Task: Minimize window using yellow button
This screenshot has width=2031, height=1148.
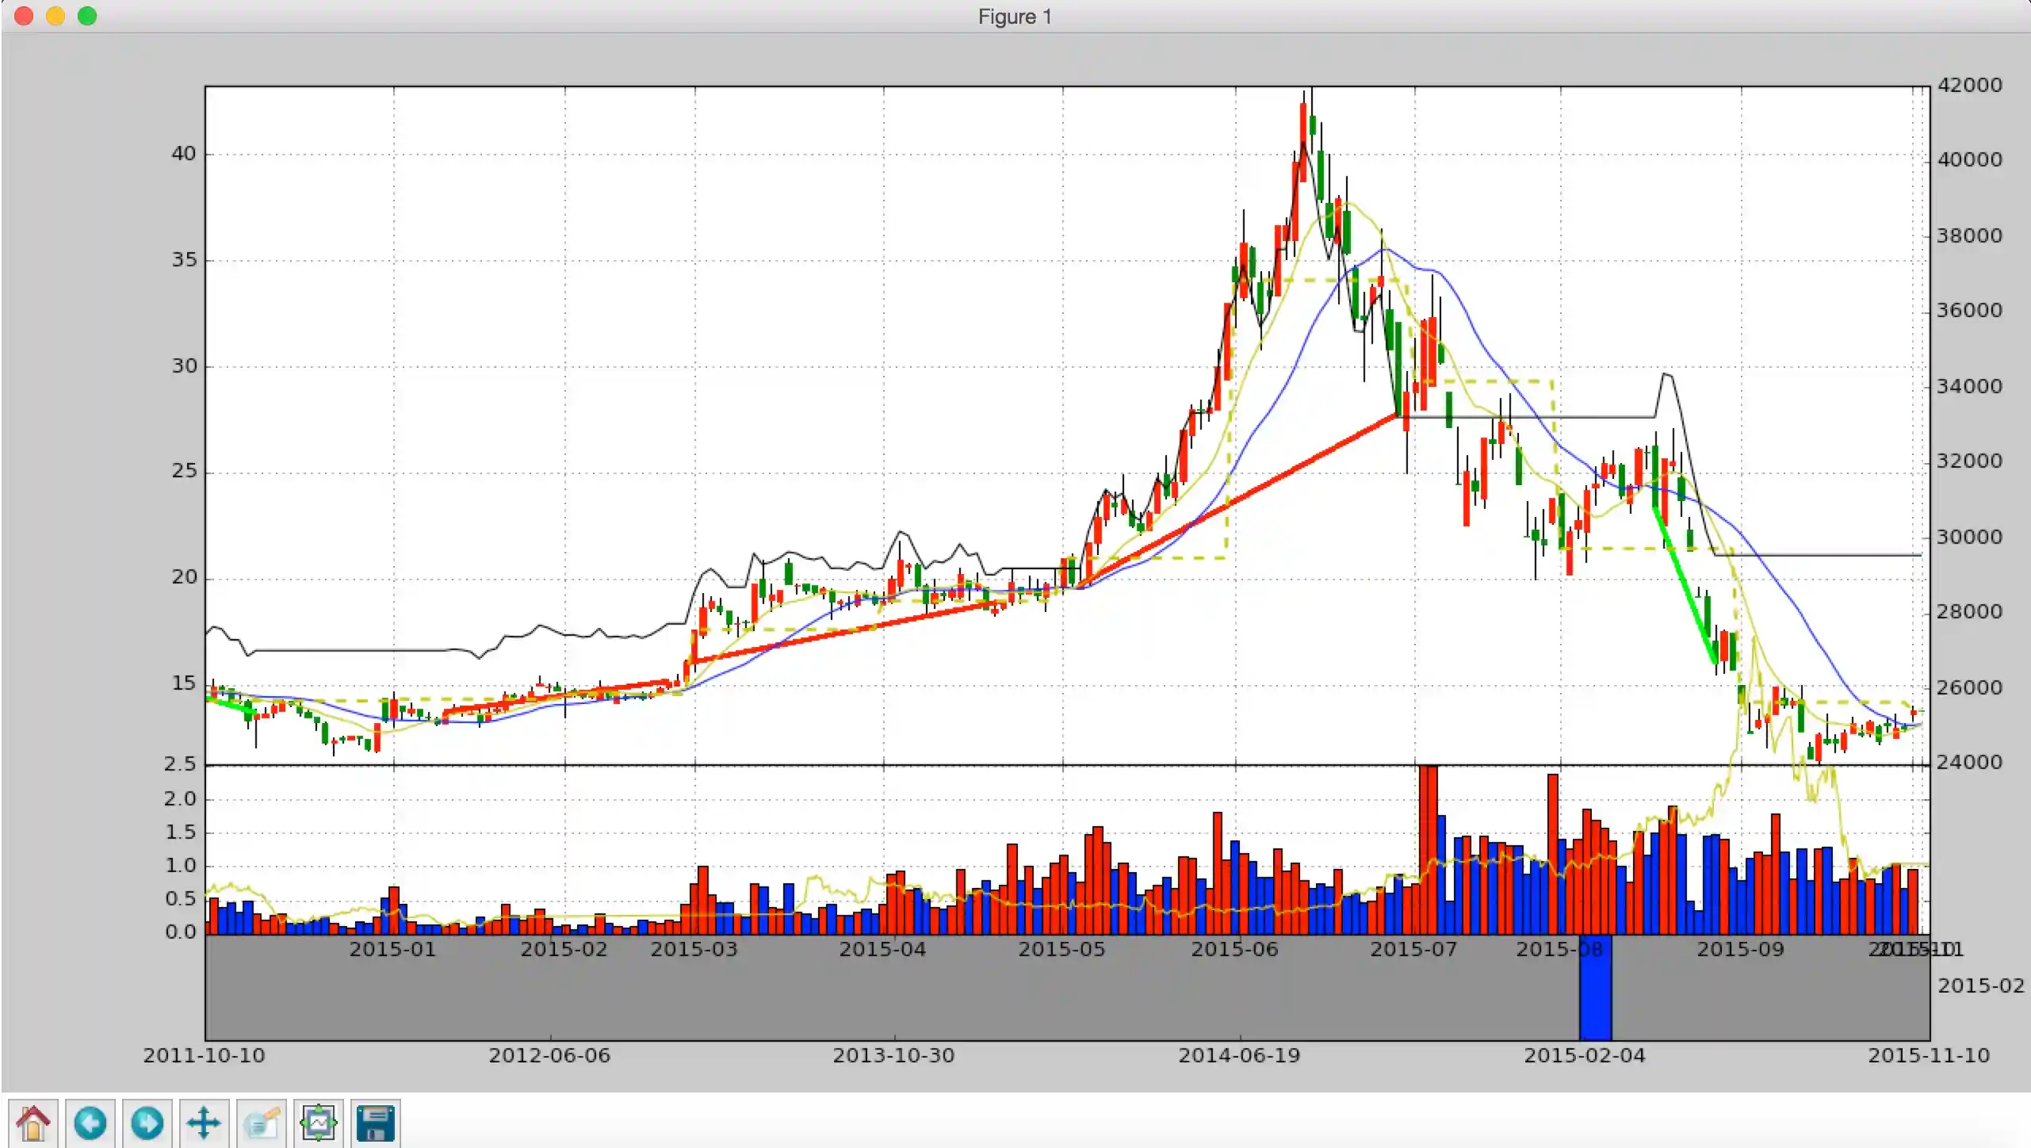Action: pos(55,16)
